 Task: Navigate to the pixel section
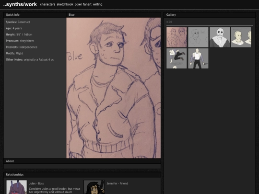tap(78, 4)
